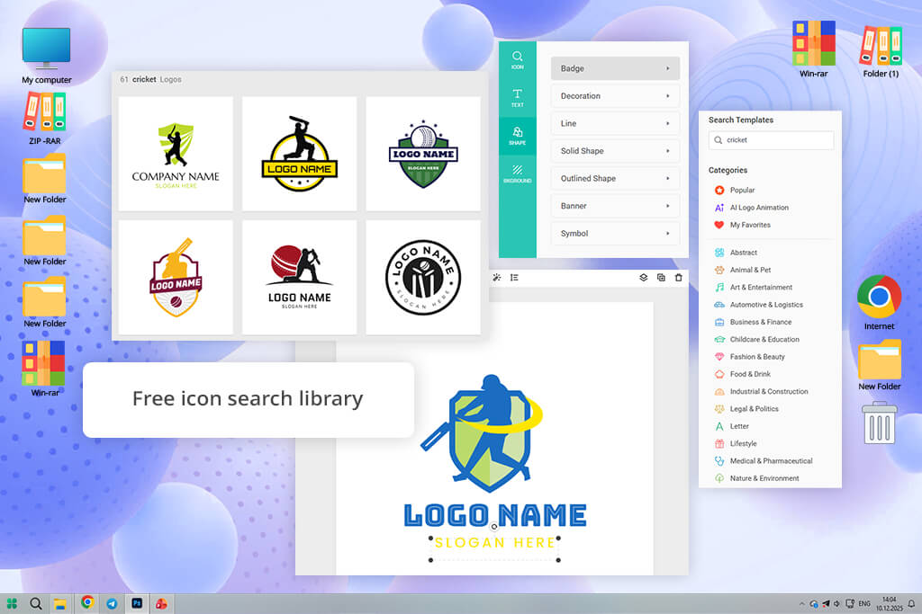Choose Business & Finance category
The width and height of the screenshot is (922, 614).
coord(753,322)
